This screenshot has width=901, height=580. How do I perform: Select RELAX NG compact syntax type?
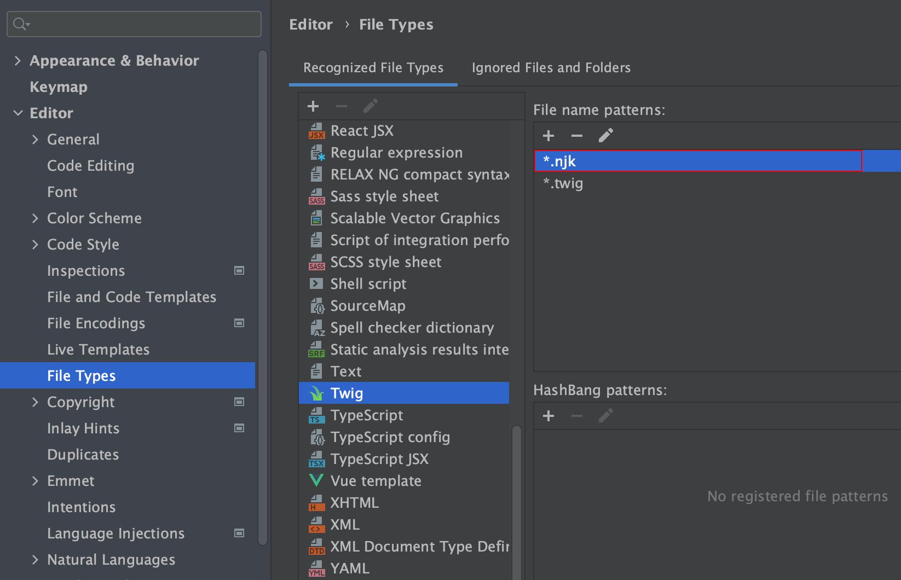[404, 174]
